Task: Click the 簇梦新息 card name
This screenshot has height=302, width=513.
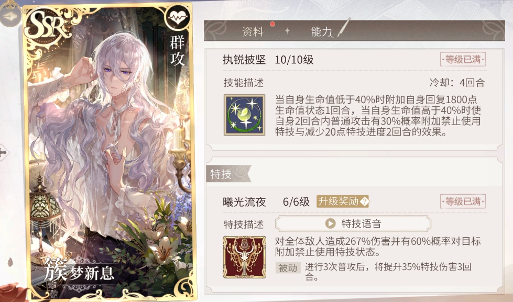Action: [79, 271]
